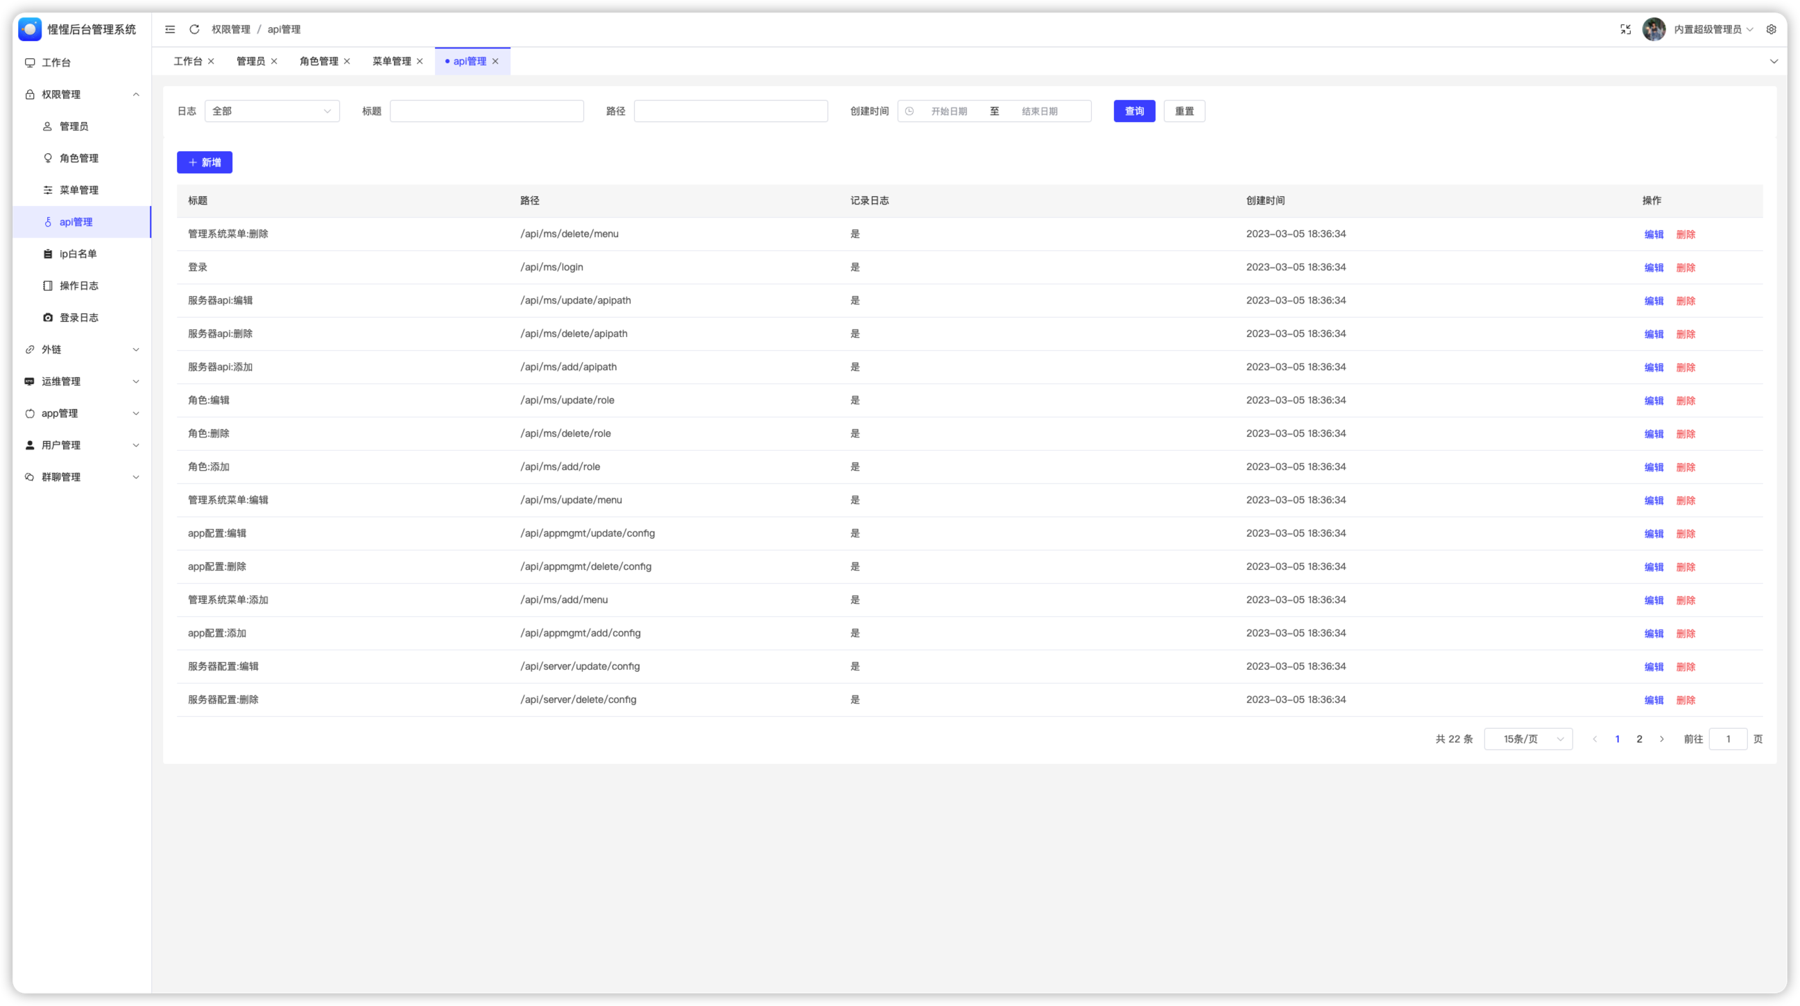Open the 15条/页 page size dropdown

(1527, 738)
